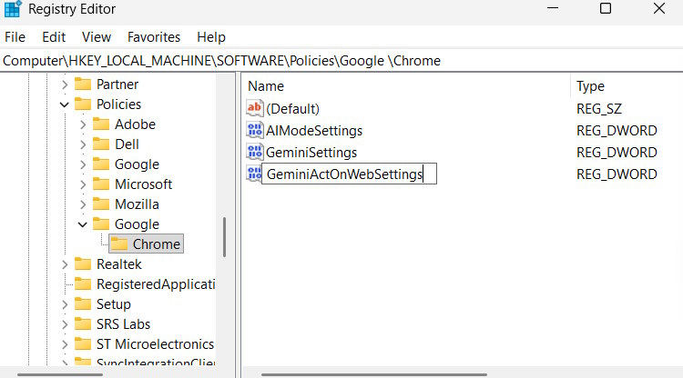Image resolution: width=683 pixels, height=378 pixels.
Task: Expand the SRS Labs key
Action: tap(65, 324)
